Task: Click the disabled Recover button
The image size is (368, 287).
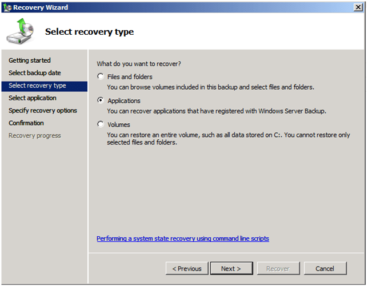Action: [x=278, y=268]
